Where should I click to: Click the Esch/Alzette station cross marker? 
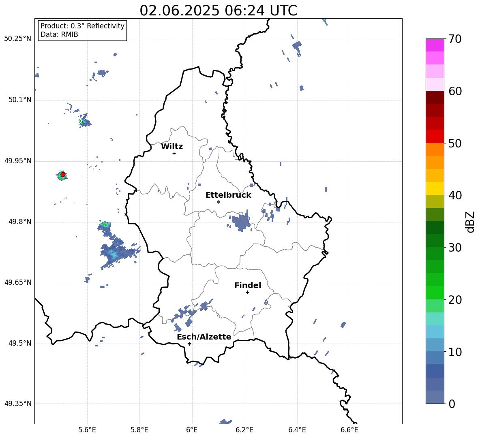pyautogui.click(x=189, y=344)
